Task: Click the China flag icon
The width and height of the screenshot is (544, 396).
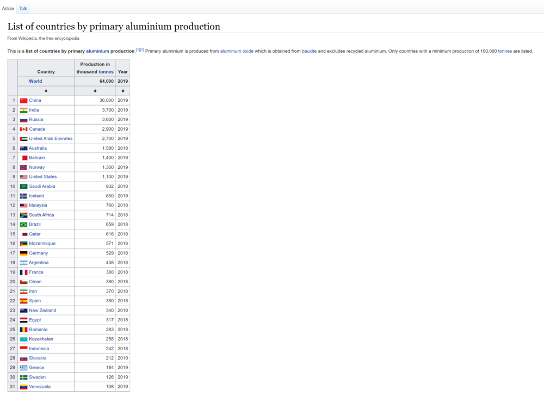Action: [24, 100]
